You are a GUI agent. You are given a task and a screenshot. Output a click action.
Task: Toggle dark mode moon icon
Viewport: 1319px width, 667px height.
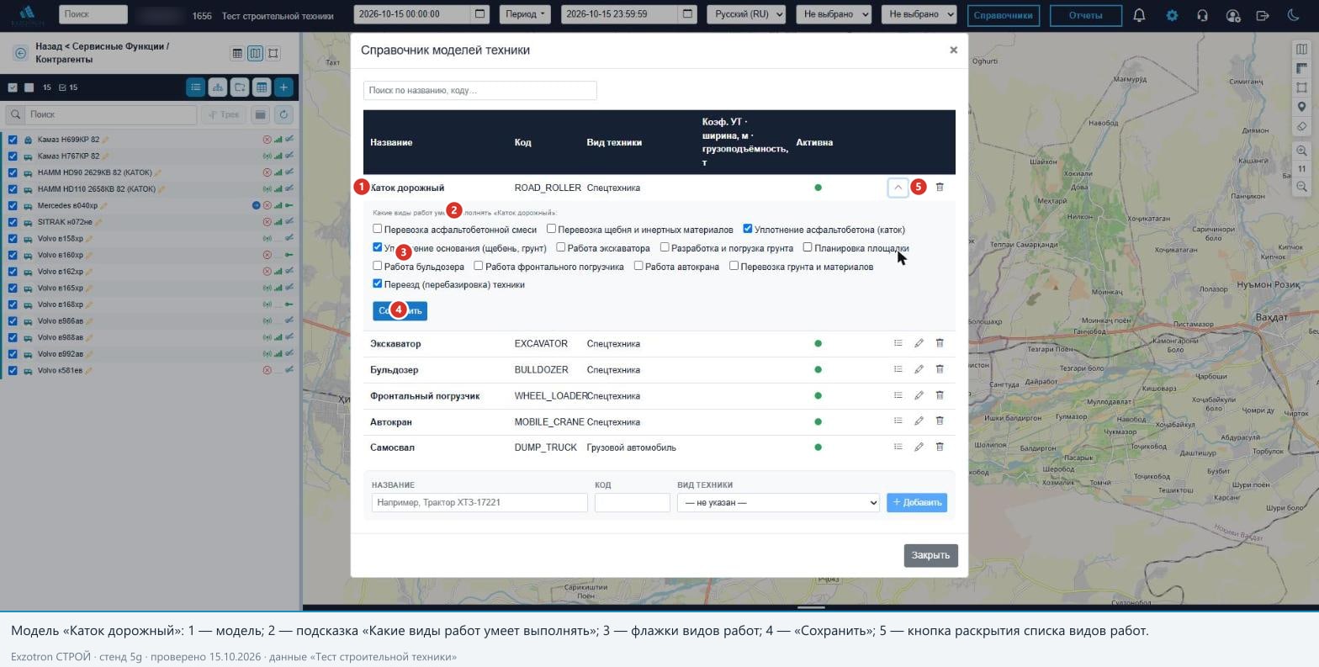(x=1293, y=15)
